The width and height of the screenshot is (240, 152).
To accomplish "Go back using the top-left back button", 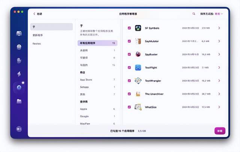I will click(37, 14).
